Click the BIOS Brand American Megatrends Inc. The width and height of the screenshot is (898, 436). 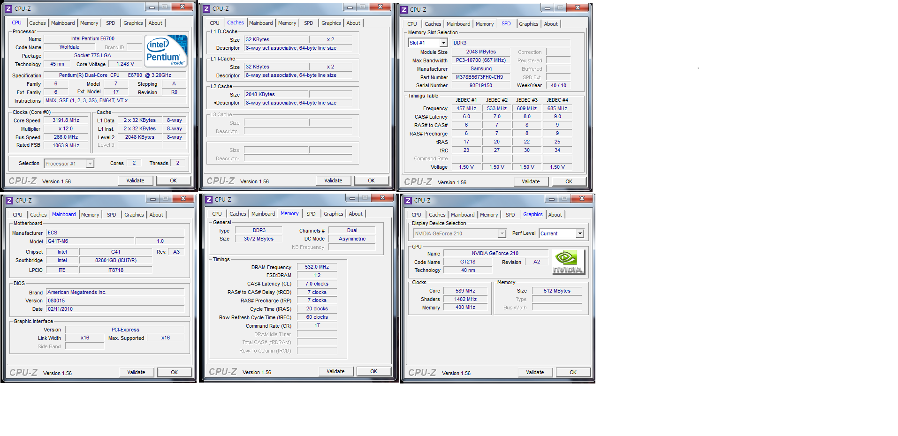tap(115, 293)
